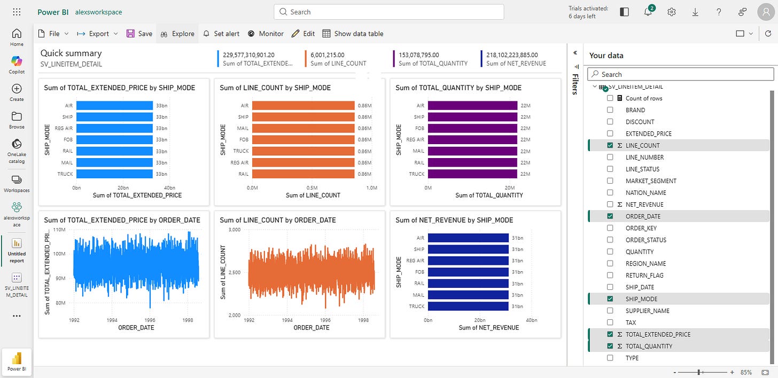Screen dimensions: 778x378
Task: Click the Power BI header title
Action: [x=52, y=12]
